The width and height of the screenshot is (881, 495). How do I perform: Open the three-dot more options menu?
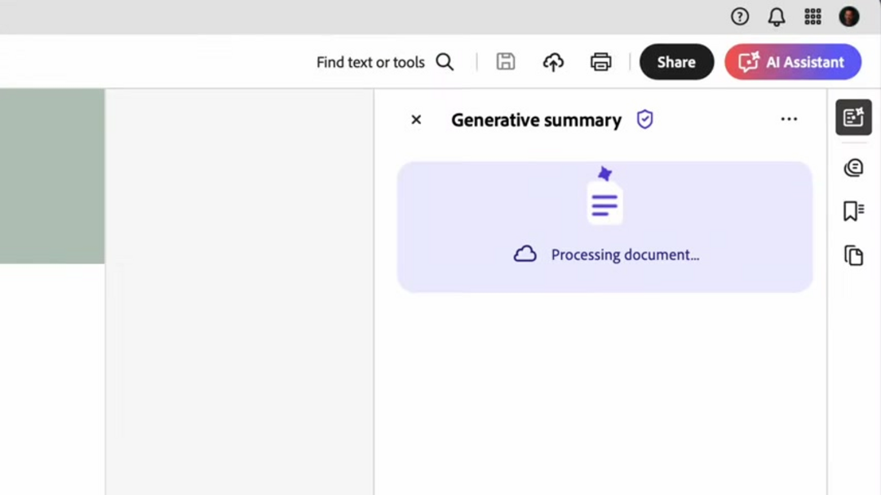[789, 119]
